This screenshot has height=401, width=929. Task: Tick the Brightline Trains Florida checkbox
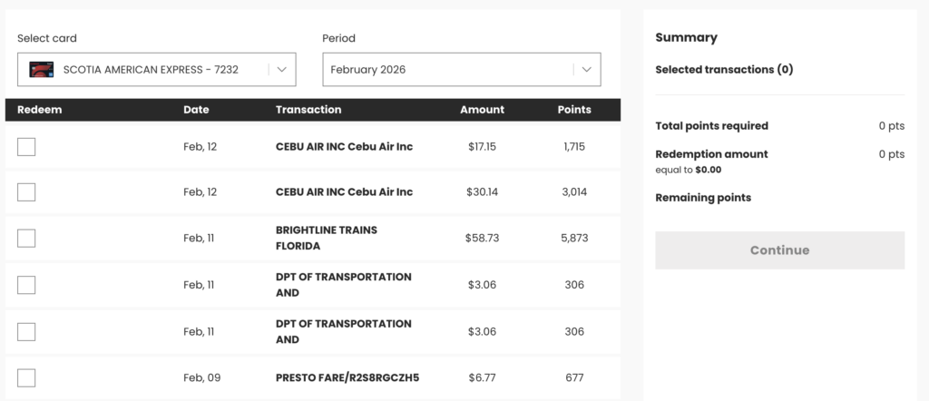pos(26,238)
